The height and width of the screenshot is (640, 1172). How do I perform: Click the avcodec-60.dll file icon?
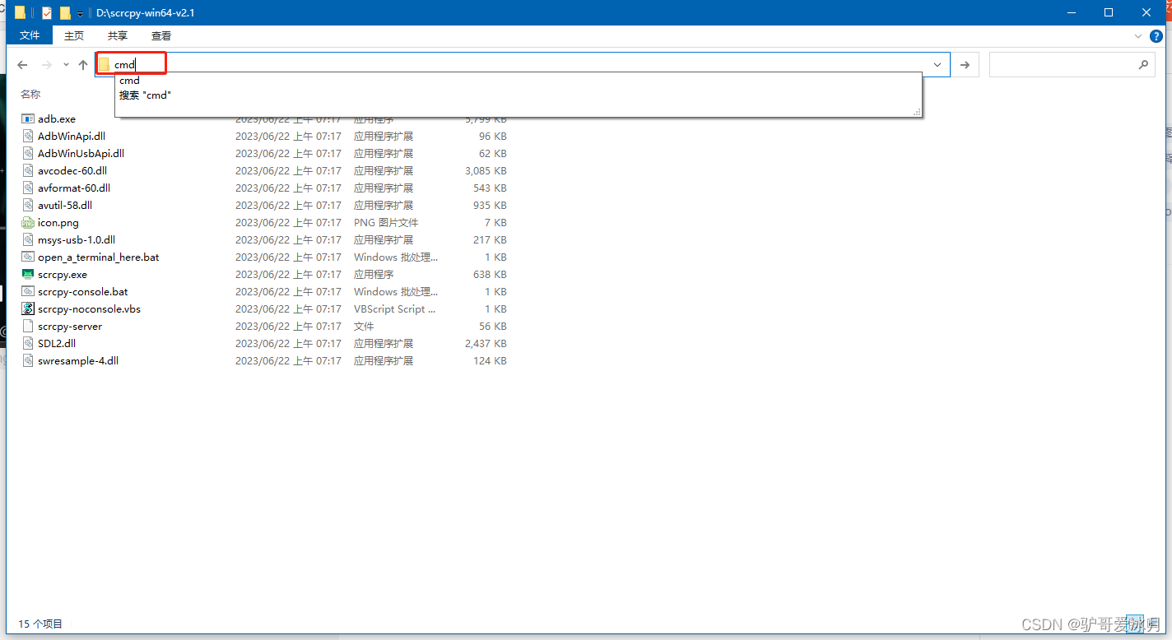[28, 171]
